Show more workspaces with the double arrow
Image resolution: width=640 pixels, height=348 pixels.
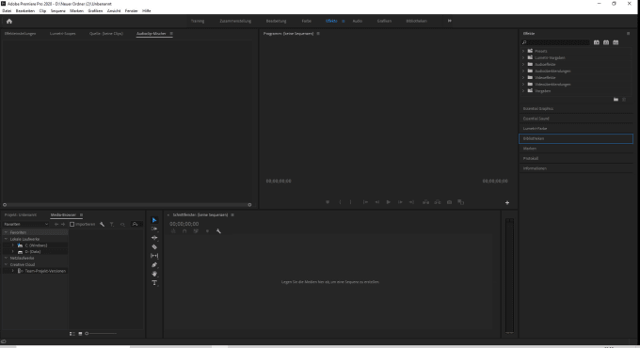449,21
